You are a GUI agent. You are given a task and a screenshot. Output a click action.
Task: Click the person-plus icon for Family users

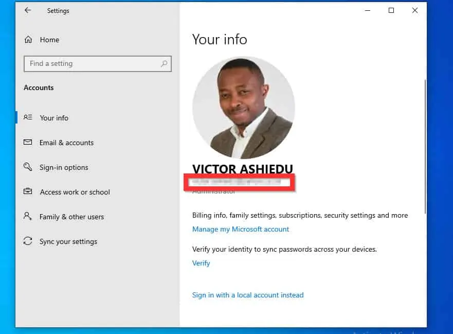(28, 217)
